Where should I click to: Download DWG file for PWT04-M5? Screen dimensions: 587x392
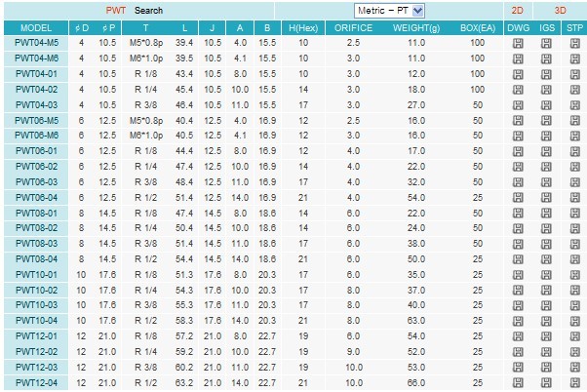tap(519, 44)
